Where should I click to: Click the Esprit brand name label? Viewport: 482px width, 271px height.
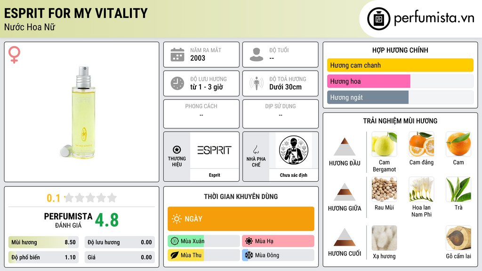click(x=214, y=175)
